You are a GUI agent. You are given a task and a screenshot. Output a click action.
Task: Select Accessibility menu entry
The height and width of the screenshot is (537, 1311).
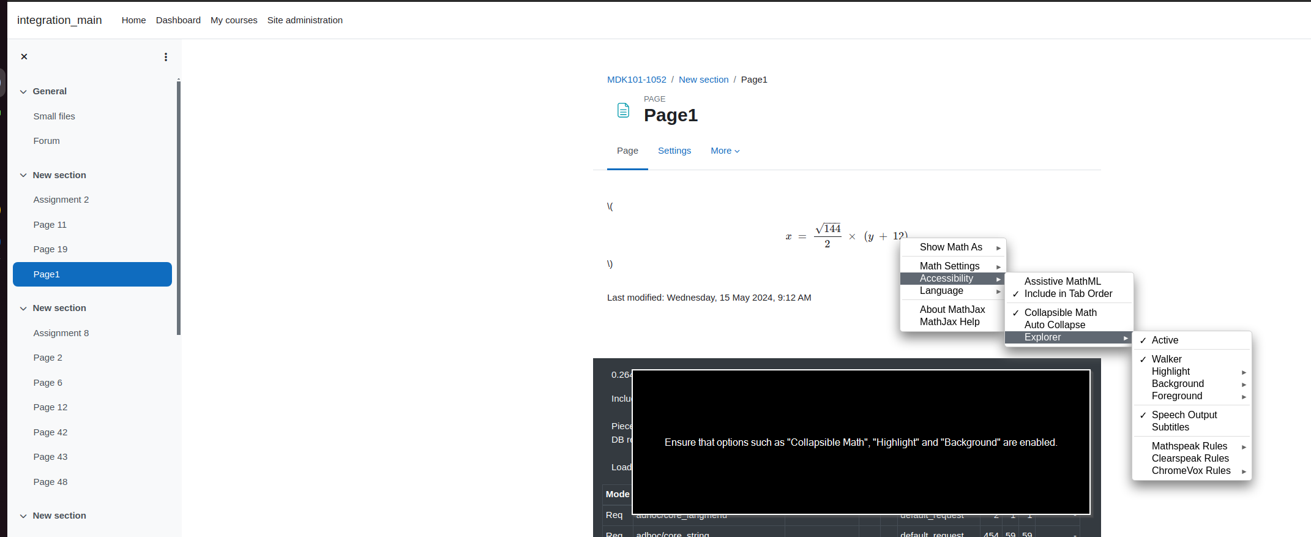(x=953, y=279)
